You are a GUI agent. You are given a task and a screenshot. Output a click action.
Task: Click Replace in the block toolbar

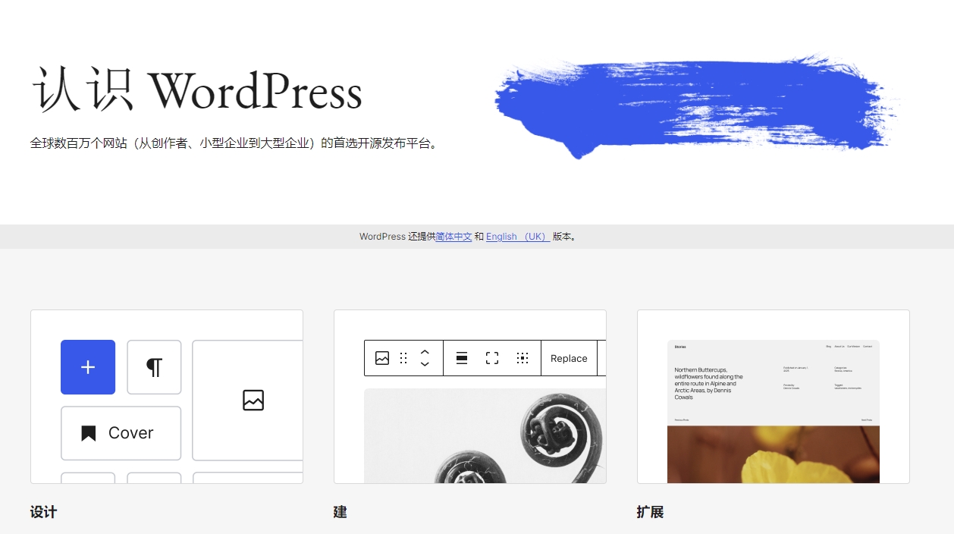click(569, 359)
